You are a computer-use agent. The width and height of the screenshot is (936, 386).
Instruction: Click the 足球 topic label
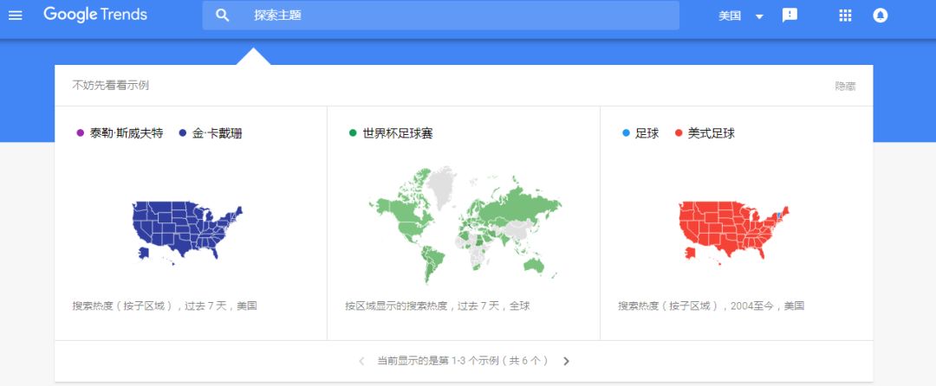(647, 132)
